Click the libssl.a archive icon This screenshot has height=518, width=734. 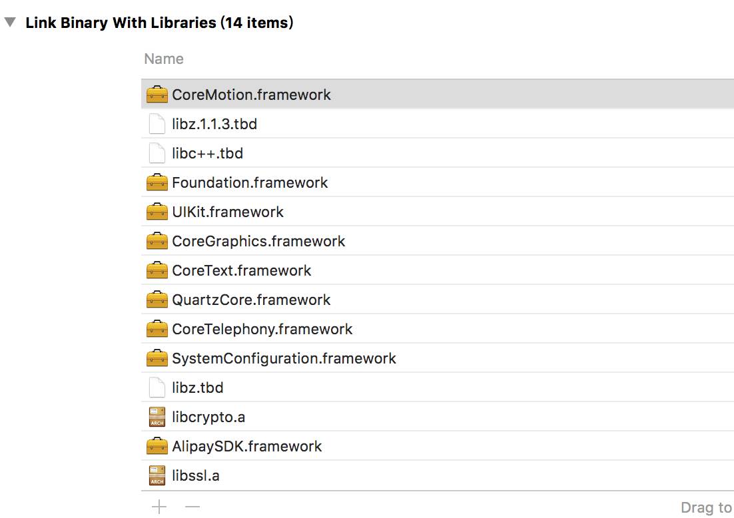pos(157,475)
